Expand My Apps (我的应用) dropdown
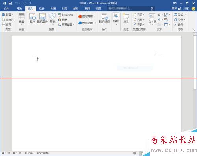 pyautogui.click(x=95, y=23)
